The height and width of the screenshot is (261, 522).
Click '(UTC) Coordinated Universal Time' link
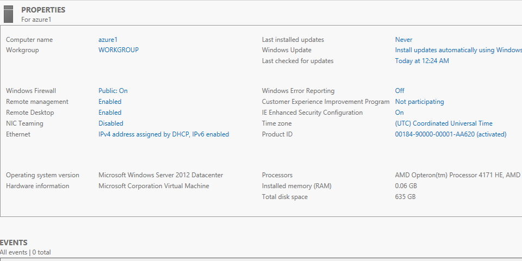(x=444, y=123)
